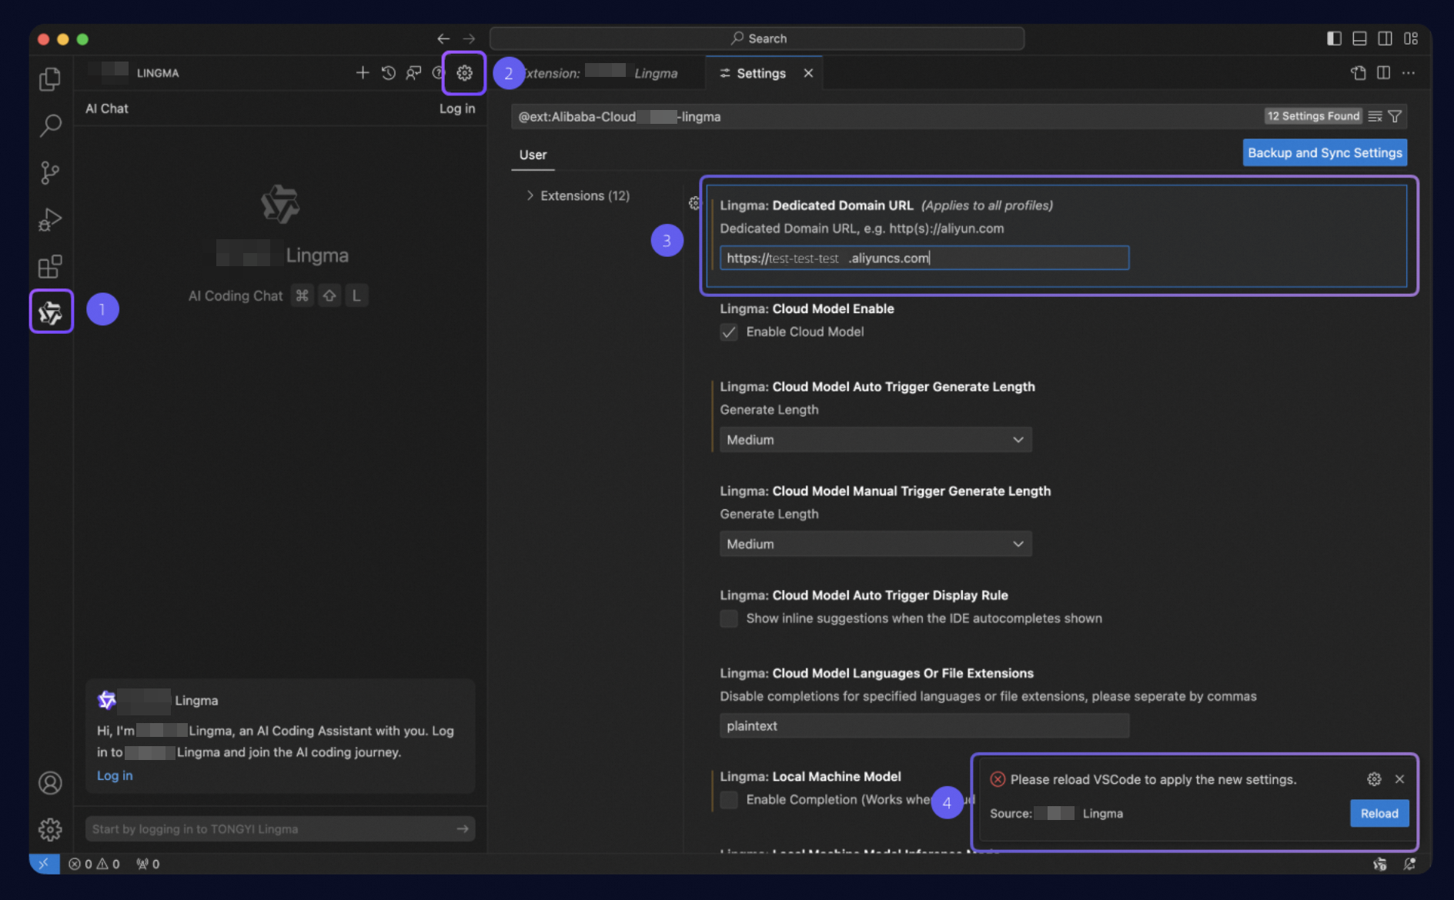Open Run and Debug view
This screenshot has height=900, width=1454.
[x=50, y=220]
